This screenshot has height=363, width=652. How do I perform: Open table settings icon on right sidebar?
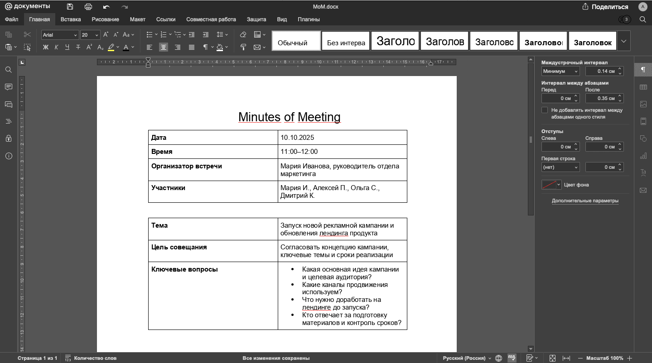click(x=643, y=86)
